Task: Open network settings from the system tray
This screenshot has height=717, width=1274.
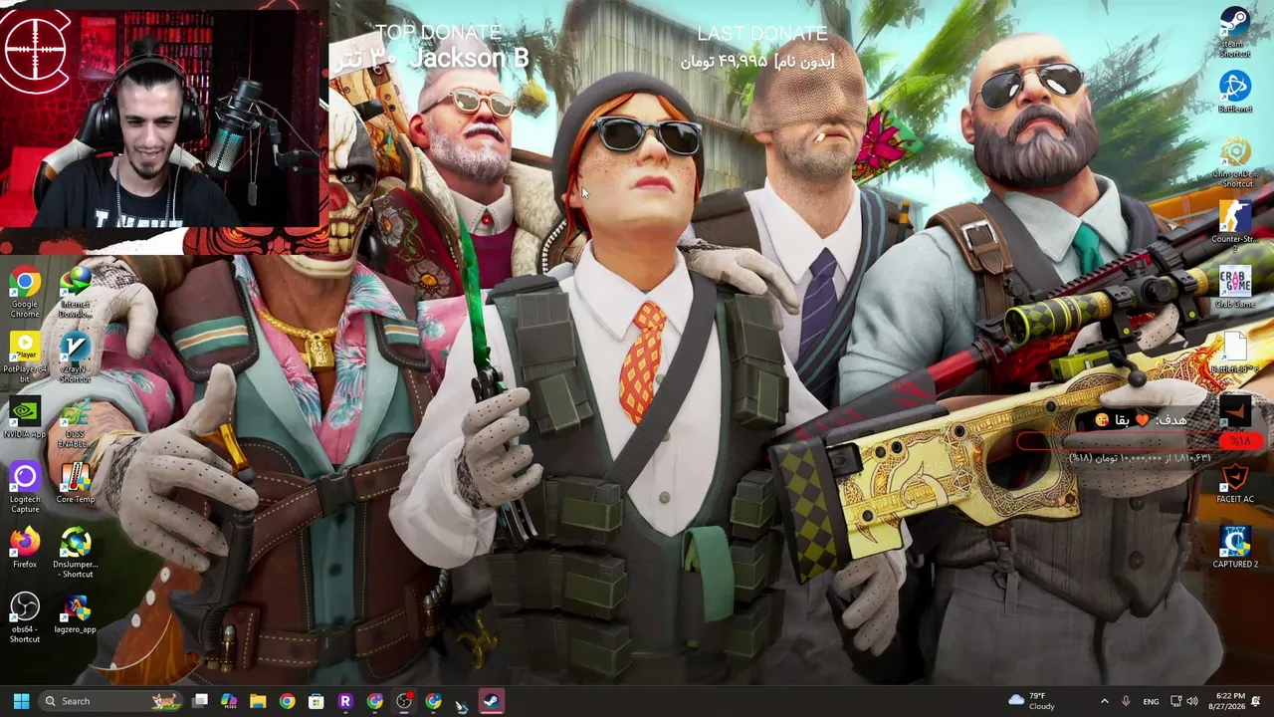Action: [x=1176, y=701]
